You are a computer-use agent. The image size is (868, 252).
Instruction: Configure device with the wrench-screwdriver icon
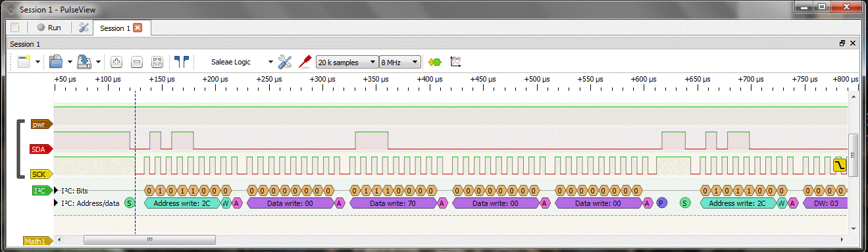pos(285,62)
